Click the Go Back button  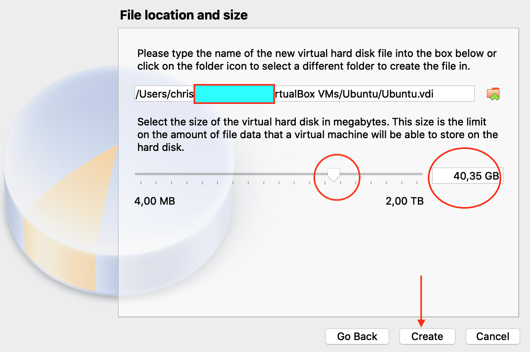click(x=357, y=336)
